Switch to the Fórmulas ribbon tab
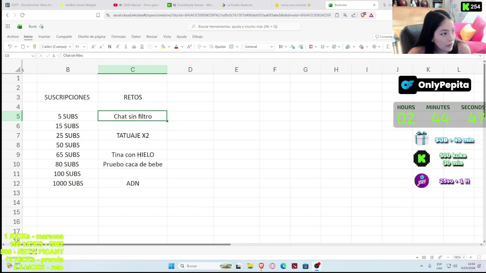Image resolution: width=486 pixels, height=273 pixels. [118, 36]
